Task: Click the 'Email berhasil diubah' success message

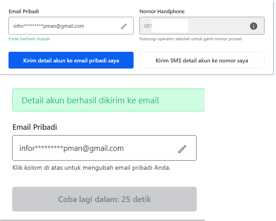Action: pos(29,39)
